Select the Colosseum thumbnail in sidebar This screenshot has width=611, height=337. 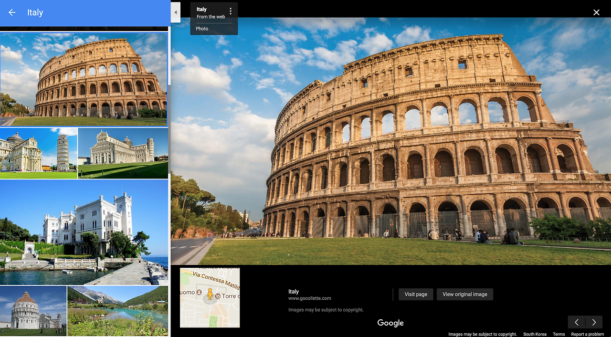84,79
